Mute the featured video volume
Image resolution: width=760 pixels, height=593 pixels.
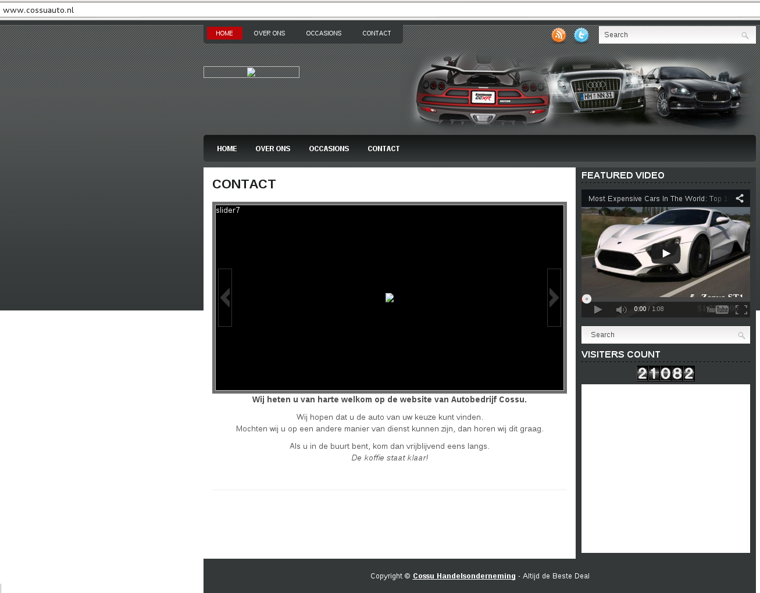pos(621,310)
